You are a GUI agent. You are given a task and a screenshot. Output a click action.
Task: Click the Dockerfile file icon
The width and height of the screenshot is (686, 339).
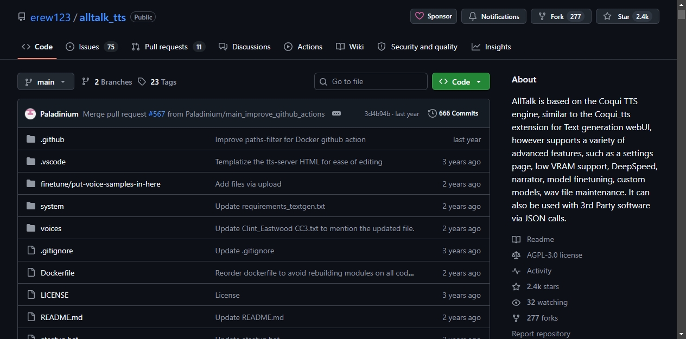(x=31, y=273)
